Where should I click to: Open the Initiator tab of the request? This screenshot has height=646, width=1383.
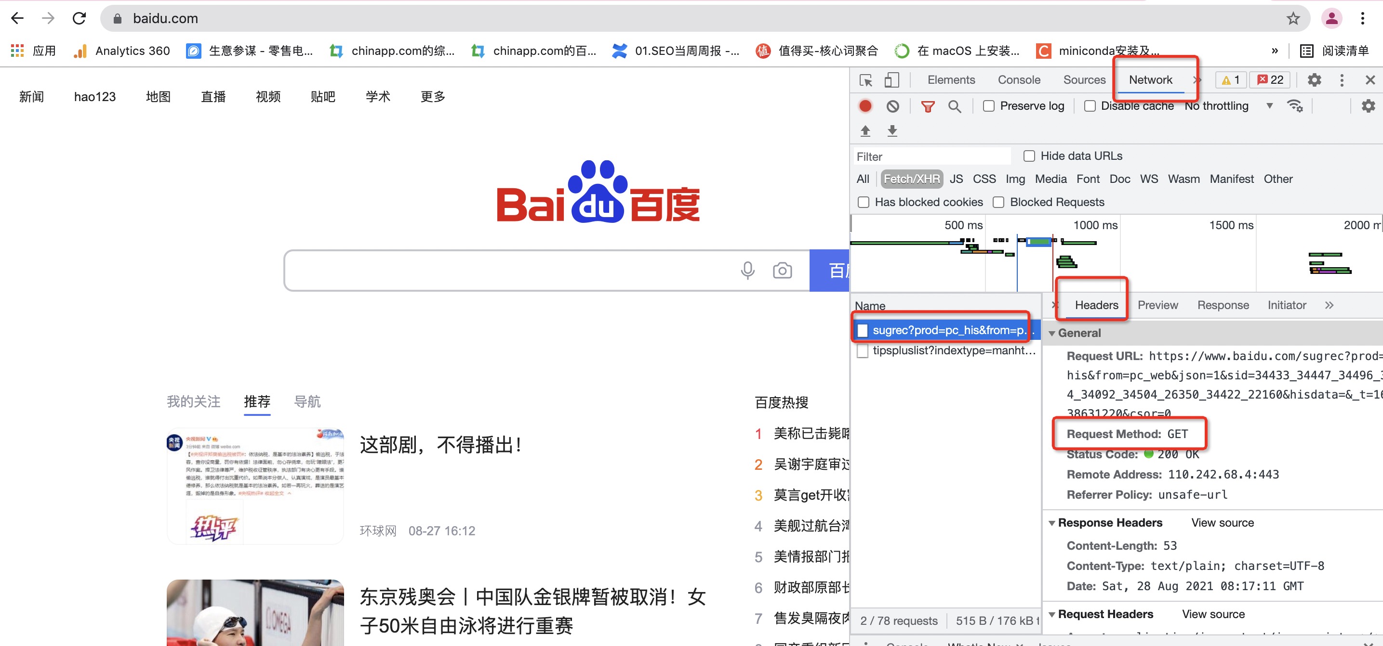point(1286,305)
